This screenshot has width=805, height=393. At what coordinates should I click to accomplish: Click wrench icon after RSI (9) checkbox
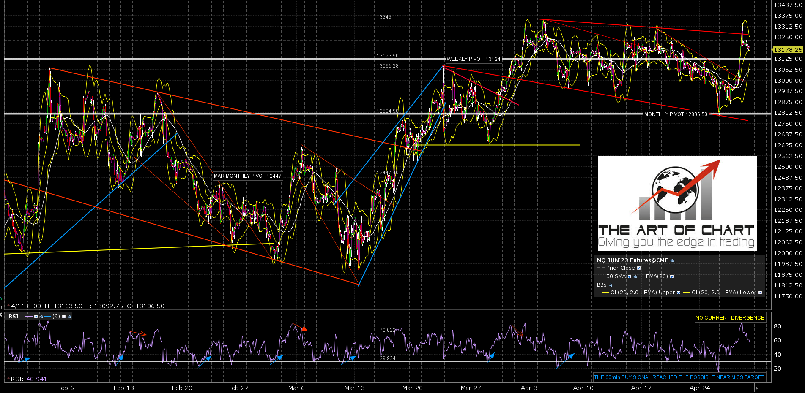click(x=69, y=317)
